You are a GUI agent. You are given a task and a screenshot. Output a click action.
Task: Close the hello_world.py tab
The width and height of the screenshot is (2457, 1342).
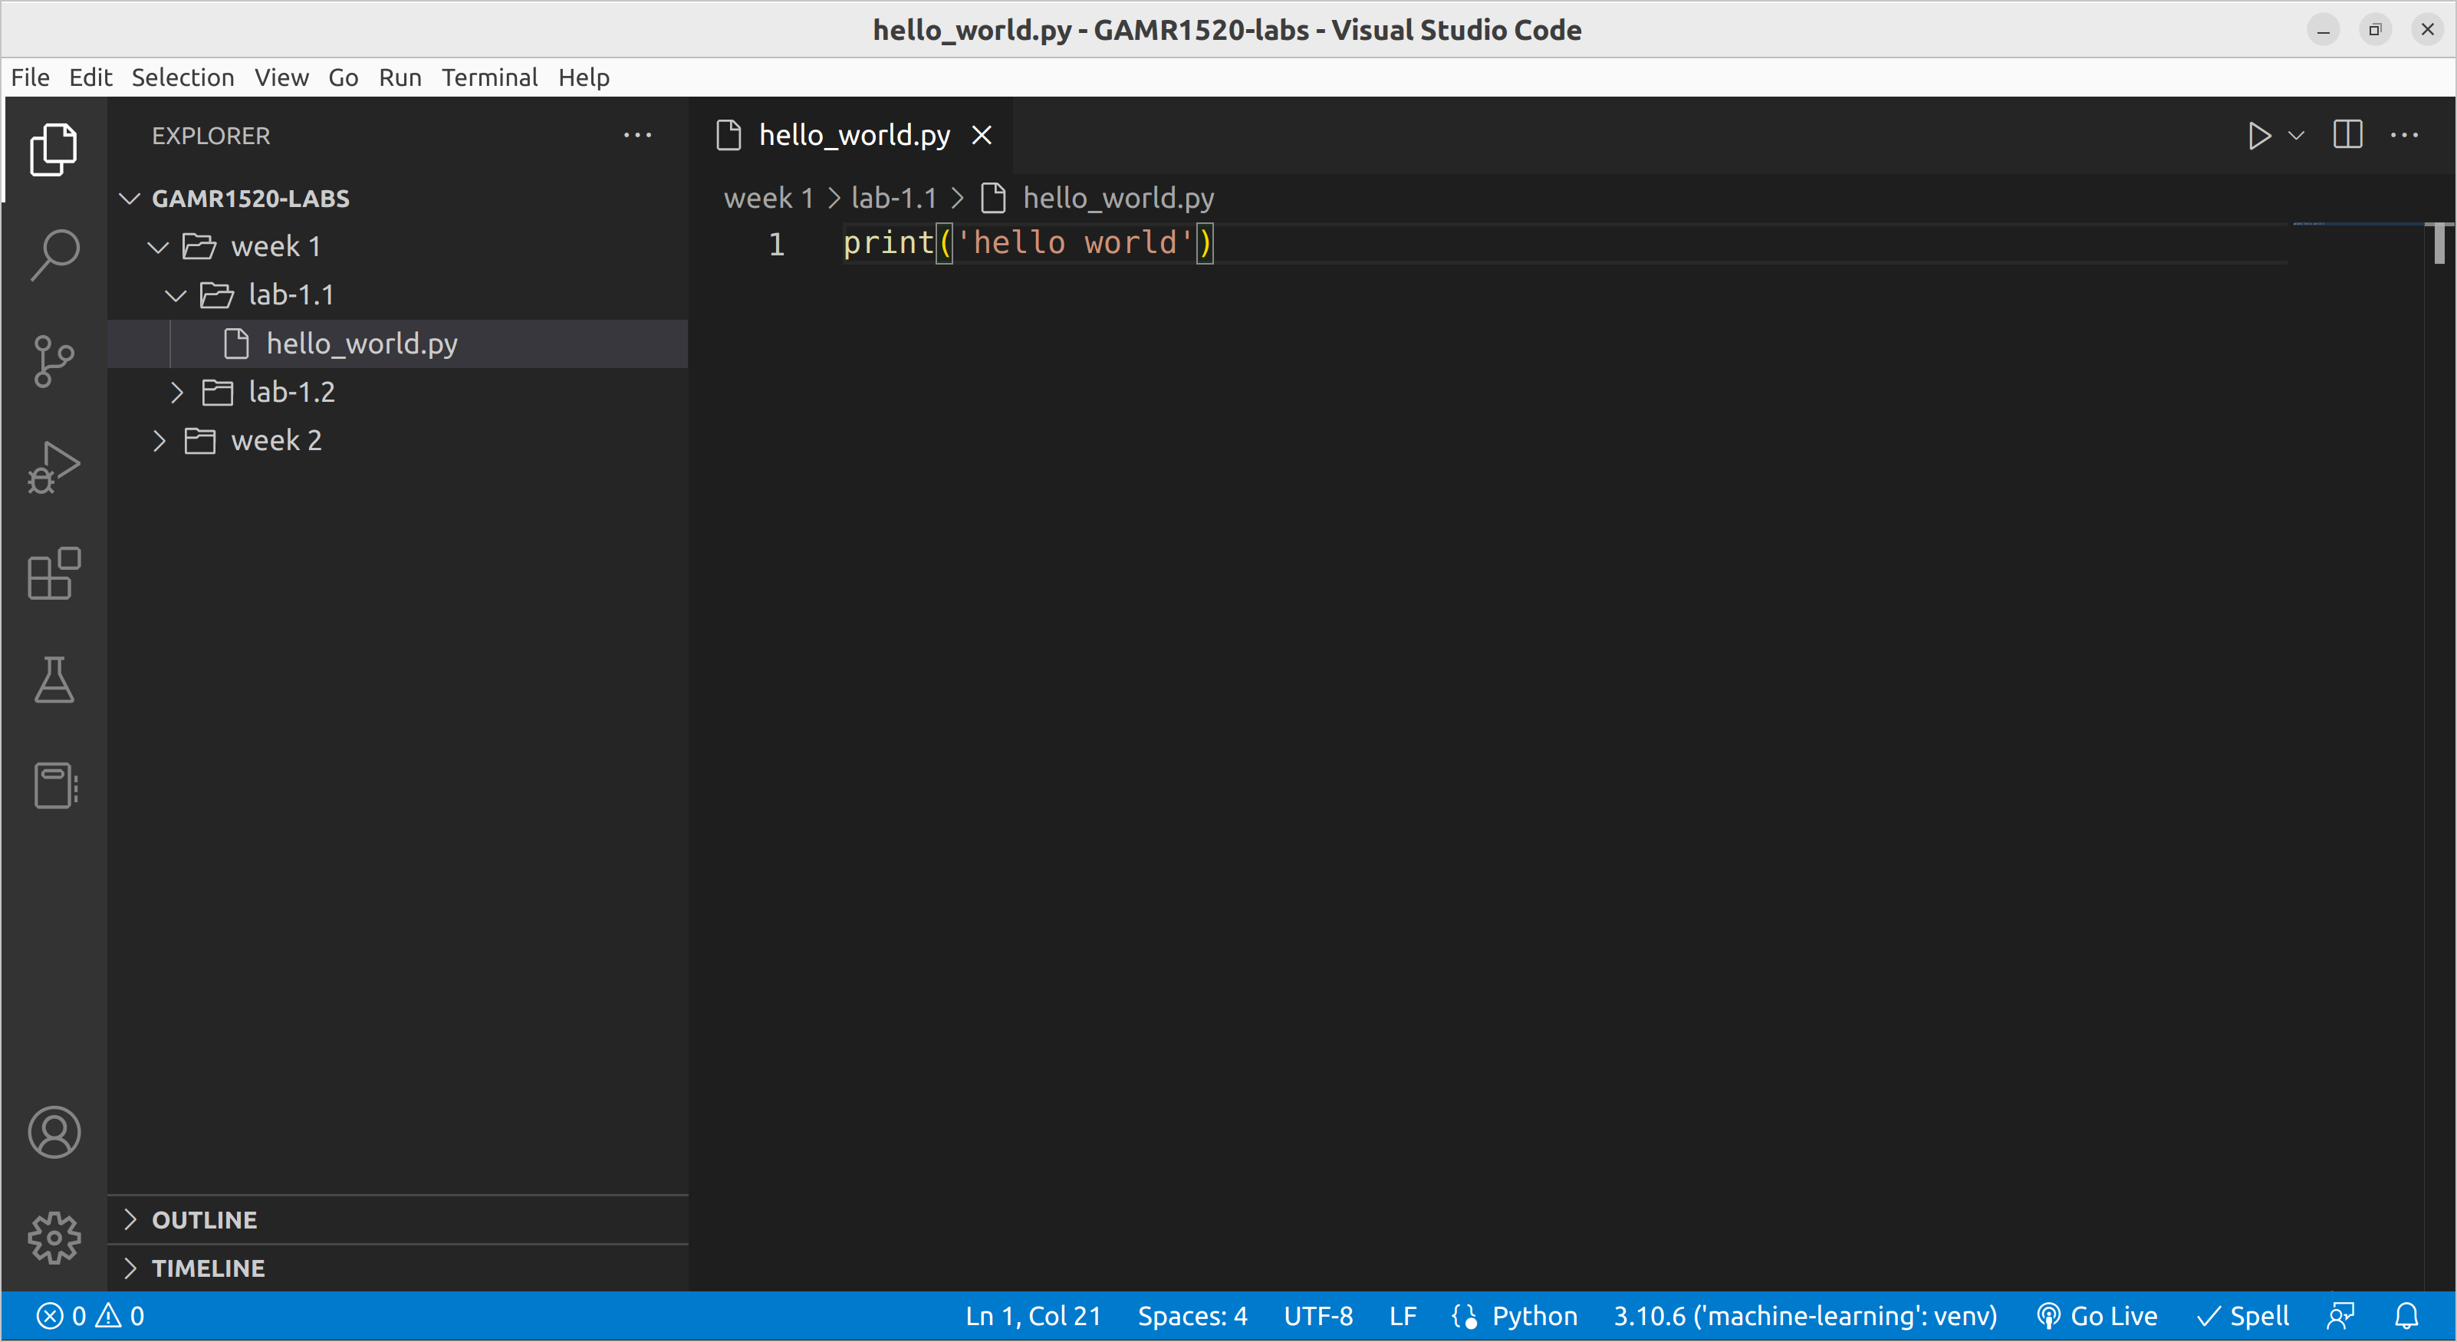click(982, 136)
